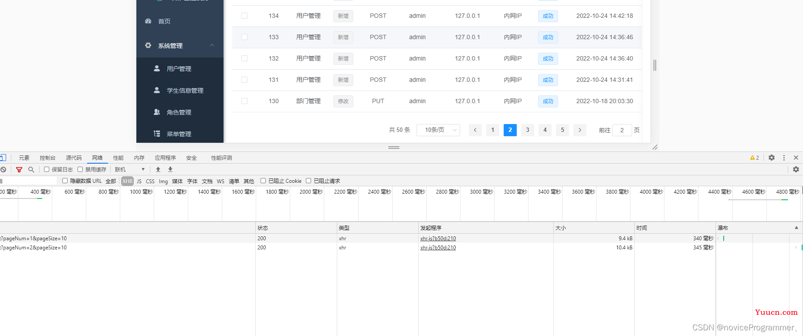Check the box for log row 131
Screen dimensions: 803x336
pos(244,80)
